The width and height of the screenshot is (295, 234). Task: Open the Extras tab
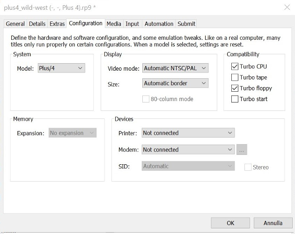pyautogui.click(x=57, y=24)
